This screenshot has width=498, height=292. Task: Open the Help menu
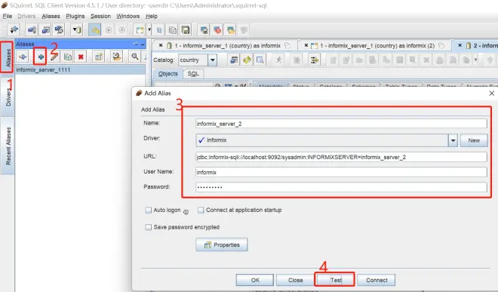point(152,16)
